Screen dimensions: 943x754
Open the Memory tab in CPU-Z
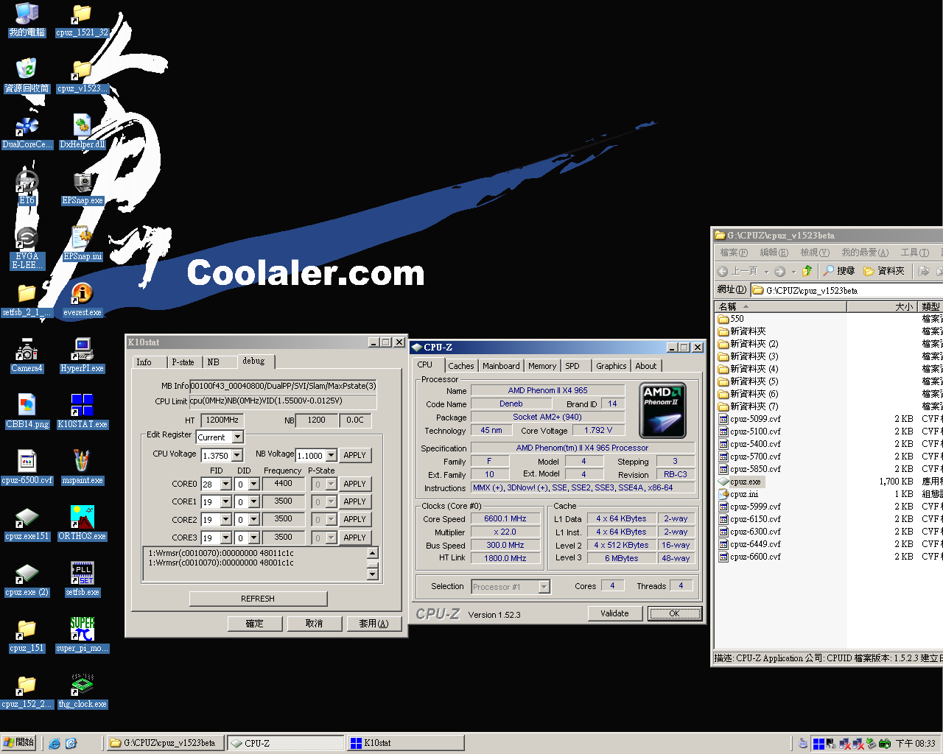coord(542,366)
